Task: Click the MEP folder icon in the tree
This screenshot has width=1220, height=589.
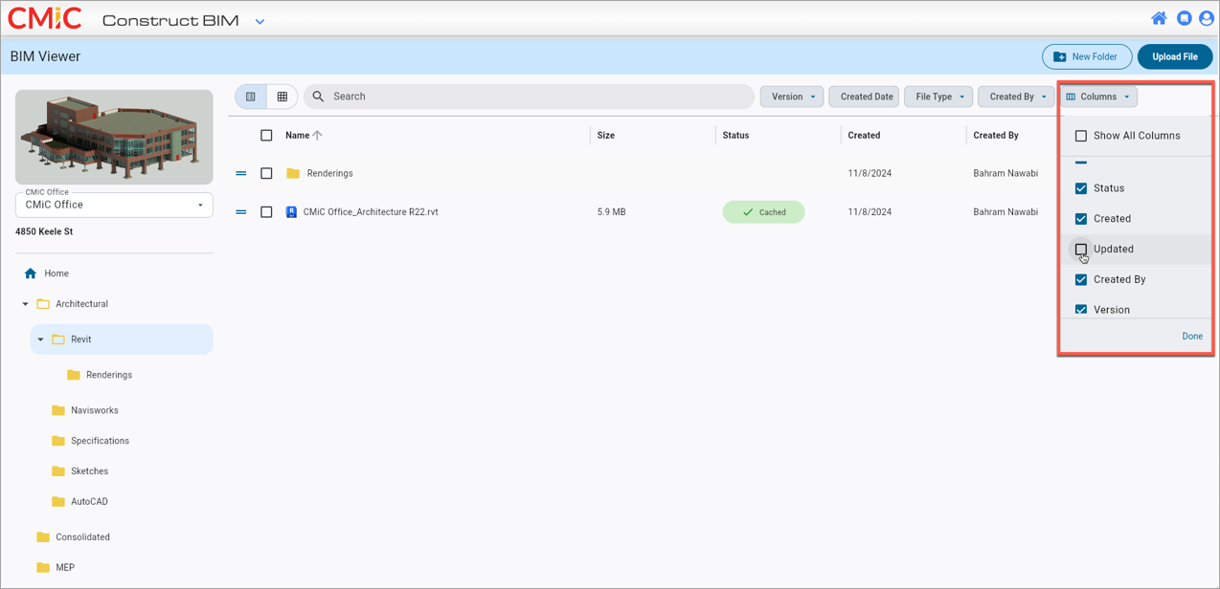Action: pos(43,567)
